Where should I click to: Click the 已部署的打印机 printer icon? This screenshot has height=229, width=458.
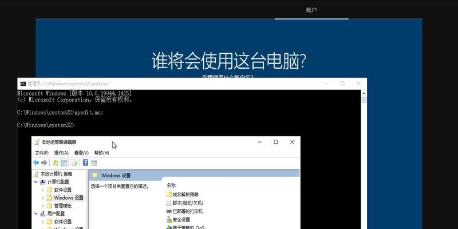coord(169,211)
